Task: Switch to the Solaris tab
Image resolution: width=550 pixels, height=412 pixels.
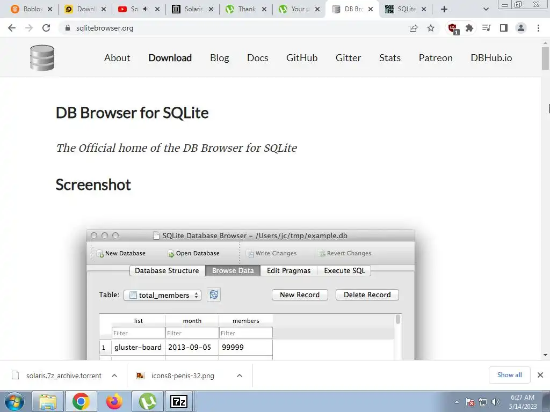Action: pyautogui.click(x=193, y=9)
